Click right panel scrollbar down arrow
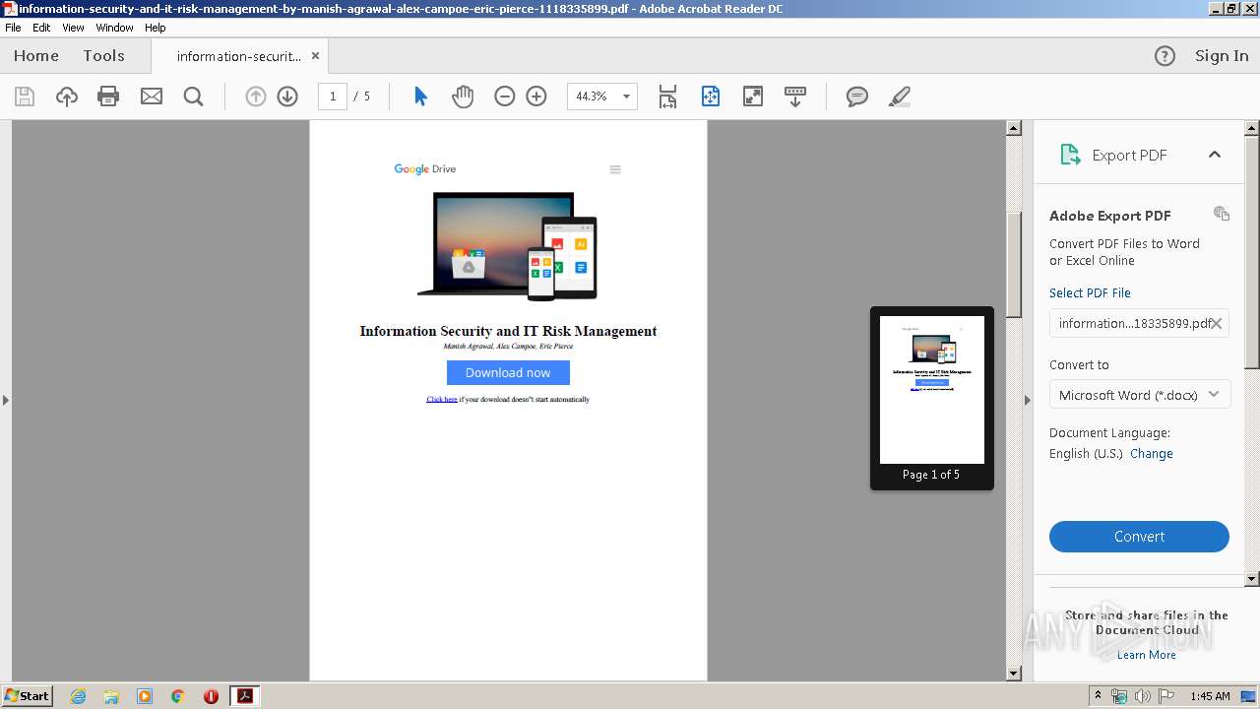The image size is (1260, 709). pyautogui.click(x=1252, y=579)
